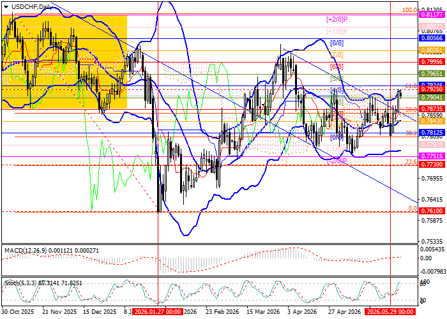The height and width of the screenshot is (319, 447).
Task: Click the red 2026.01.27 00:00 date marker
Action: pos(158,311)
